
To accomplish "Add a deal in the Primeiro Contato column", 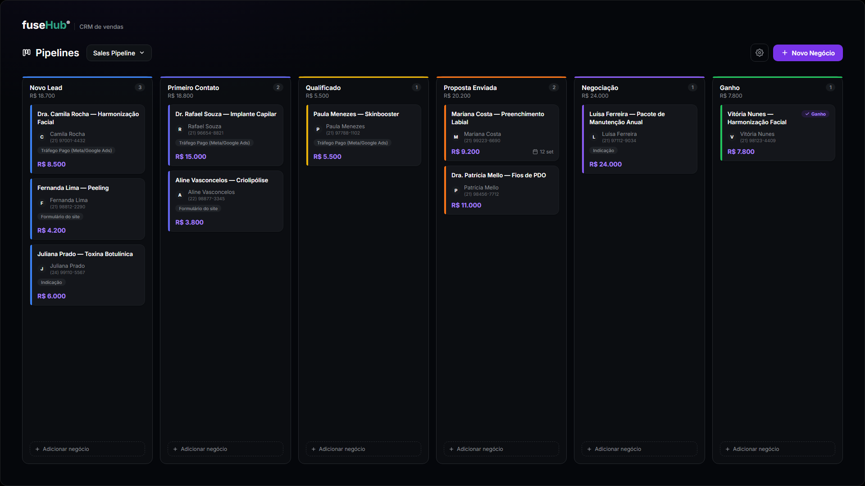I will coord(225,449).
